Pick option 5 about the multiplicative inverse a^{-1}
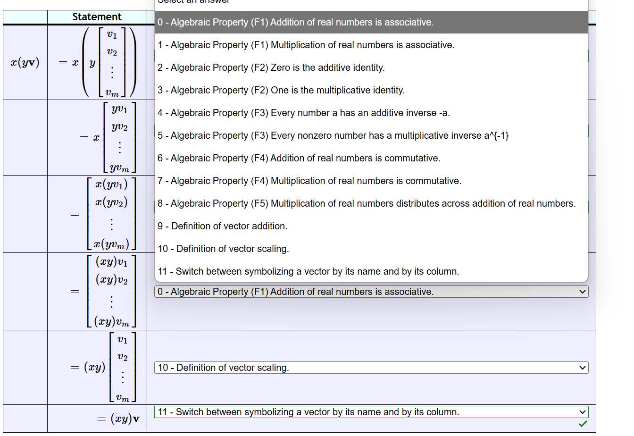634x436 pixels. (x=371, y=135)
